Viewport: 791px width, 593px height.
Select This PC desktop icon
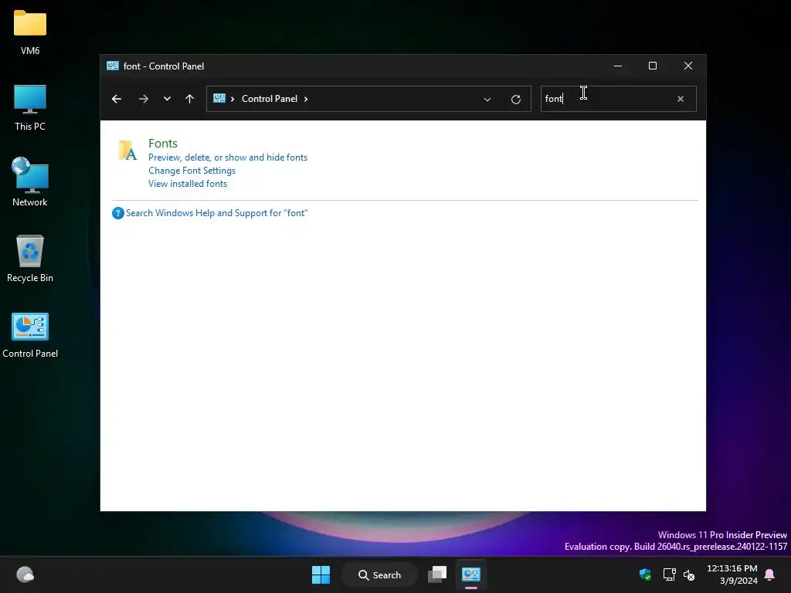coord(30,107)
